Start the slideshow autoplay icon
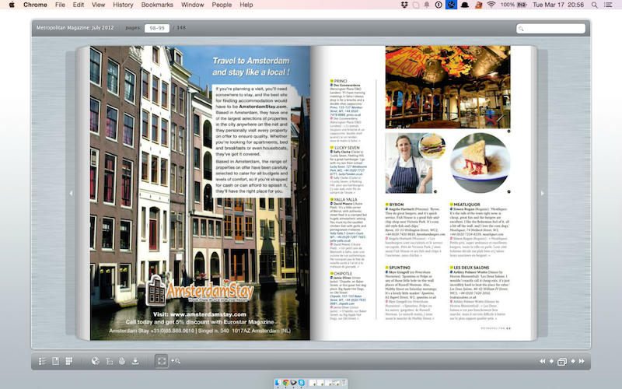The image size is (622, 389). tap(562, 362)
